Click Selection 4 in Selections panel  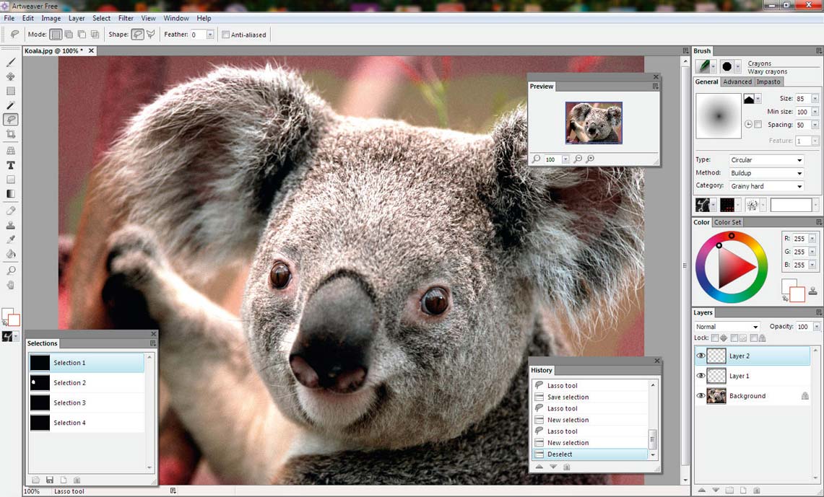(x=87, y=423)
